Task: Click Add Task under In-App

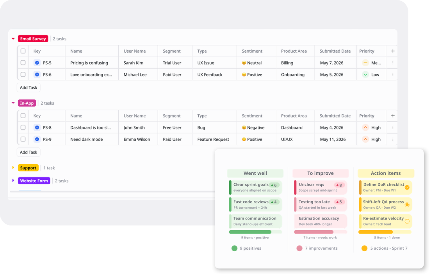Action: point(28,152)
